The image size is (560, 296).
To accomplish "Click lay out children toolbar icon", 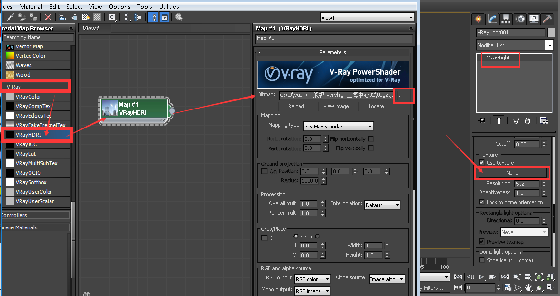I will (x=138, y=17).
